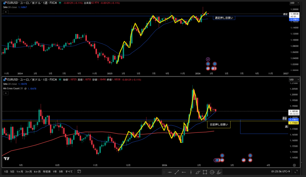Select the horizontal line drawing tool

point(170,172)
